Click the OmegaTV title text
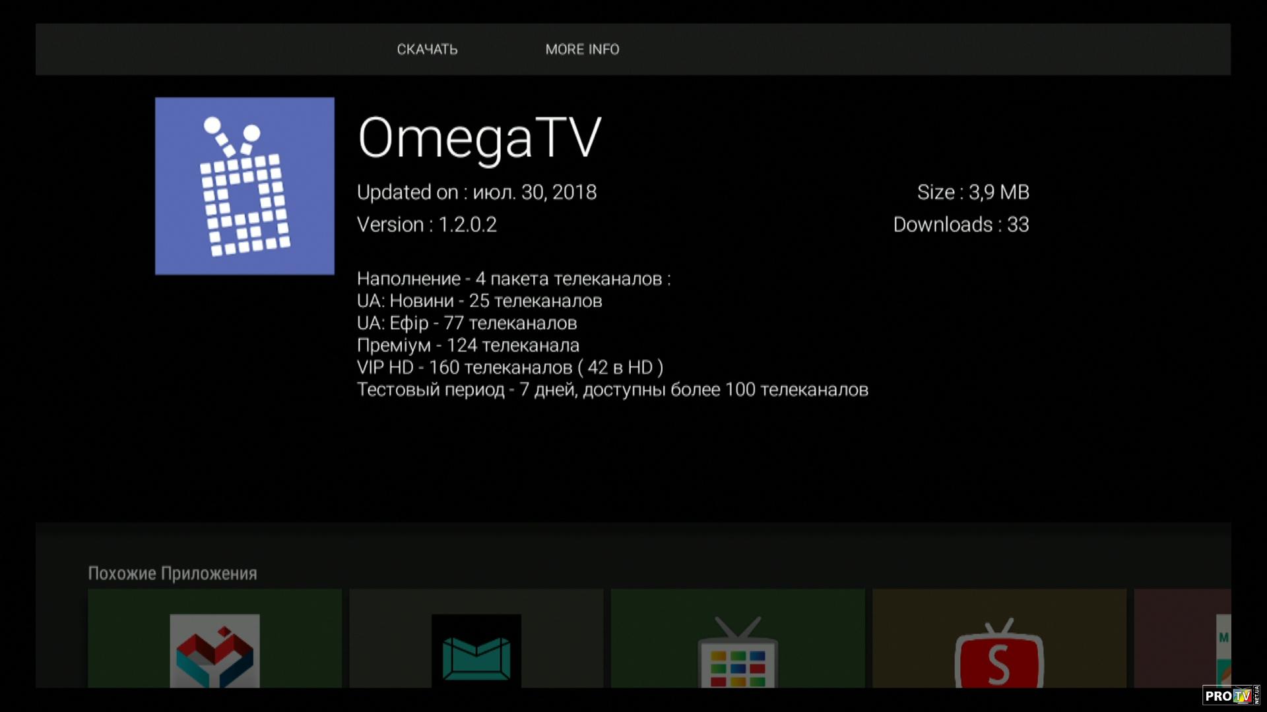 point(479,138)
